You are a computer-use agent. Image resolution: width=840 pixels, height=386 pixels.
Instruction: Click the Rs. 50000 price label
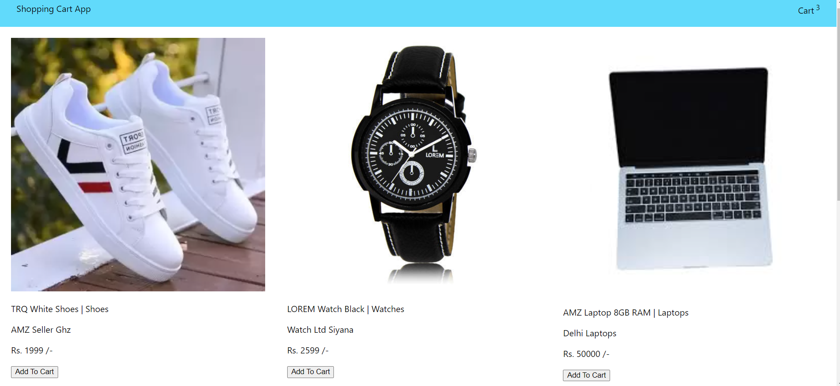[586, 354]
